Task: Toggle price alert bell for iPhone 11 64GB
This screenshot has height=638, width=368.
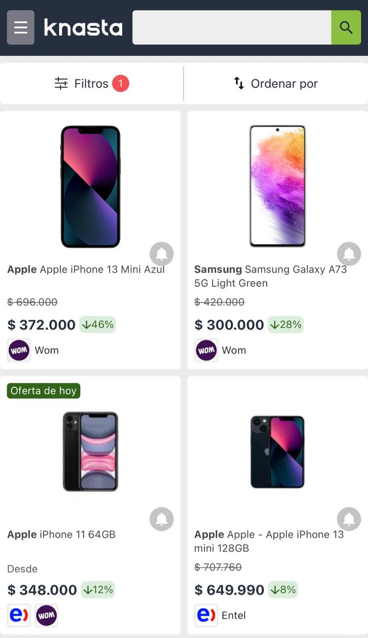Action: (161, 519)
